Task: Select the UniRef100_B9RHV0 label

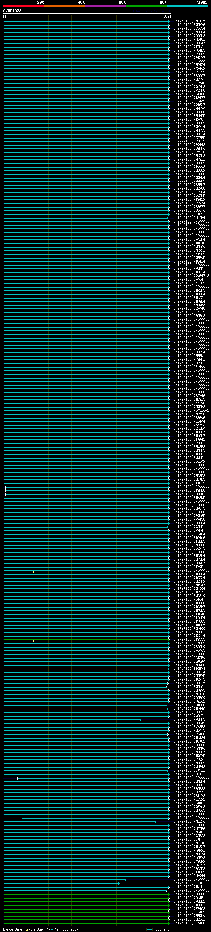Action: 189,108
